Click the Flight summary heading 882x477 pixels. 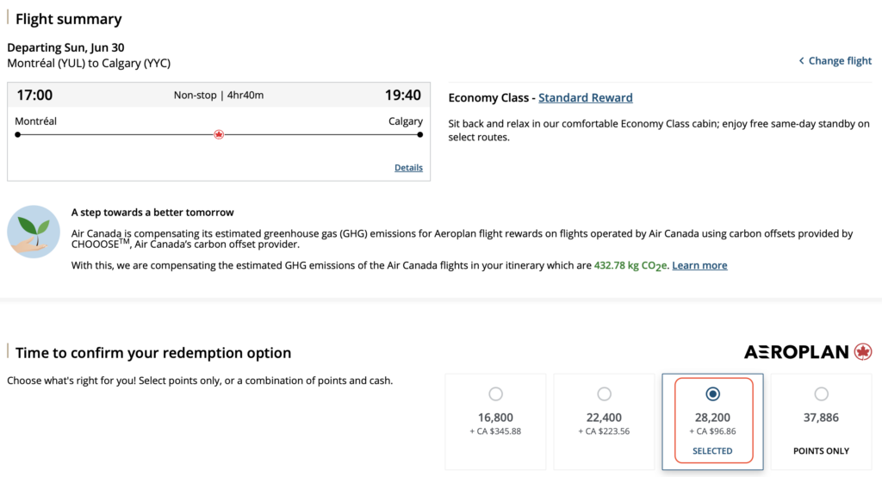point(69,19)
